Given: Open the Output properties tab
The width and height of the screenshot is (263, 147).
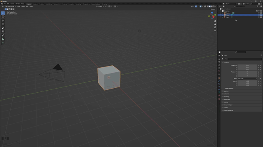Looking at the screenshot, I should [219, 62].
